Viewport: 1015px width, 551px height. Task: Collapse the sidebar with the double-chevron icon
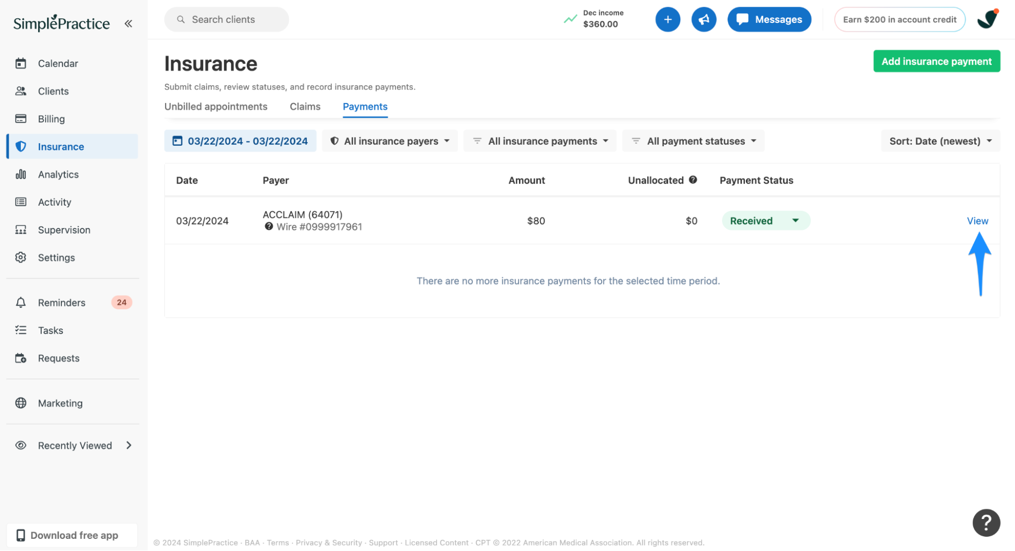[128, 23]
